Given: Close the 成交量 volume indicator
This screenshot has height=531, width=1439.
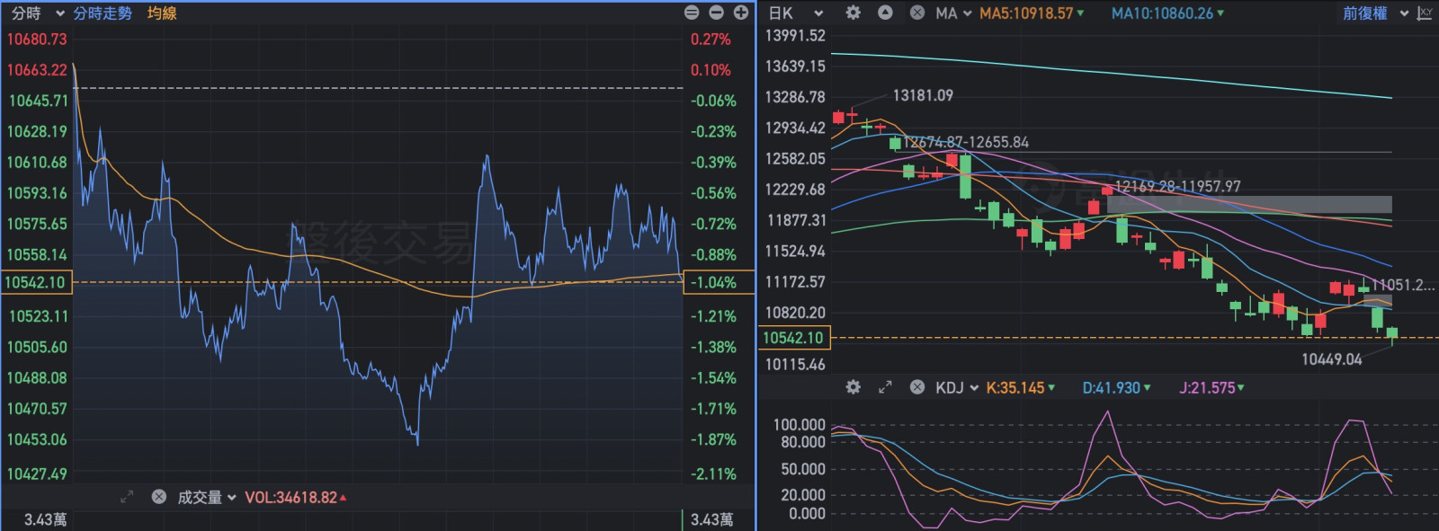Looking at the screenshot, I should (159, 497).
